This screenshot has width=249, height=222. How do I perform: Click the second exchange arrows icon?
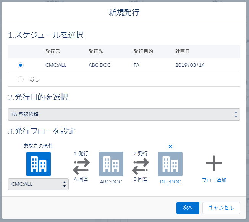point(141,166)
